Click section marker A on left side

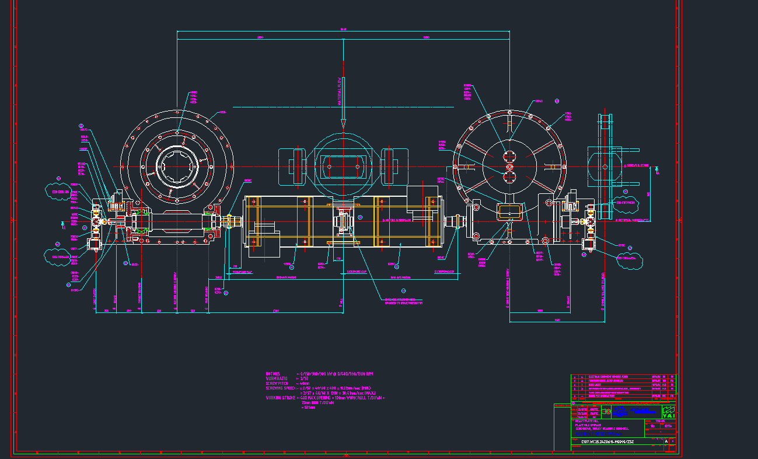[x=63, y=224]
